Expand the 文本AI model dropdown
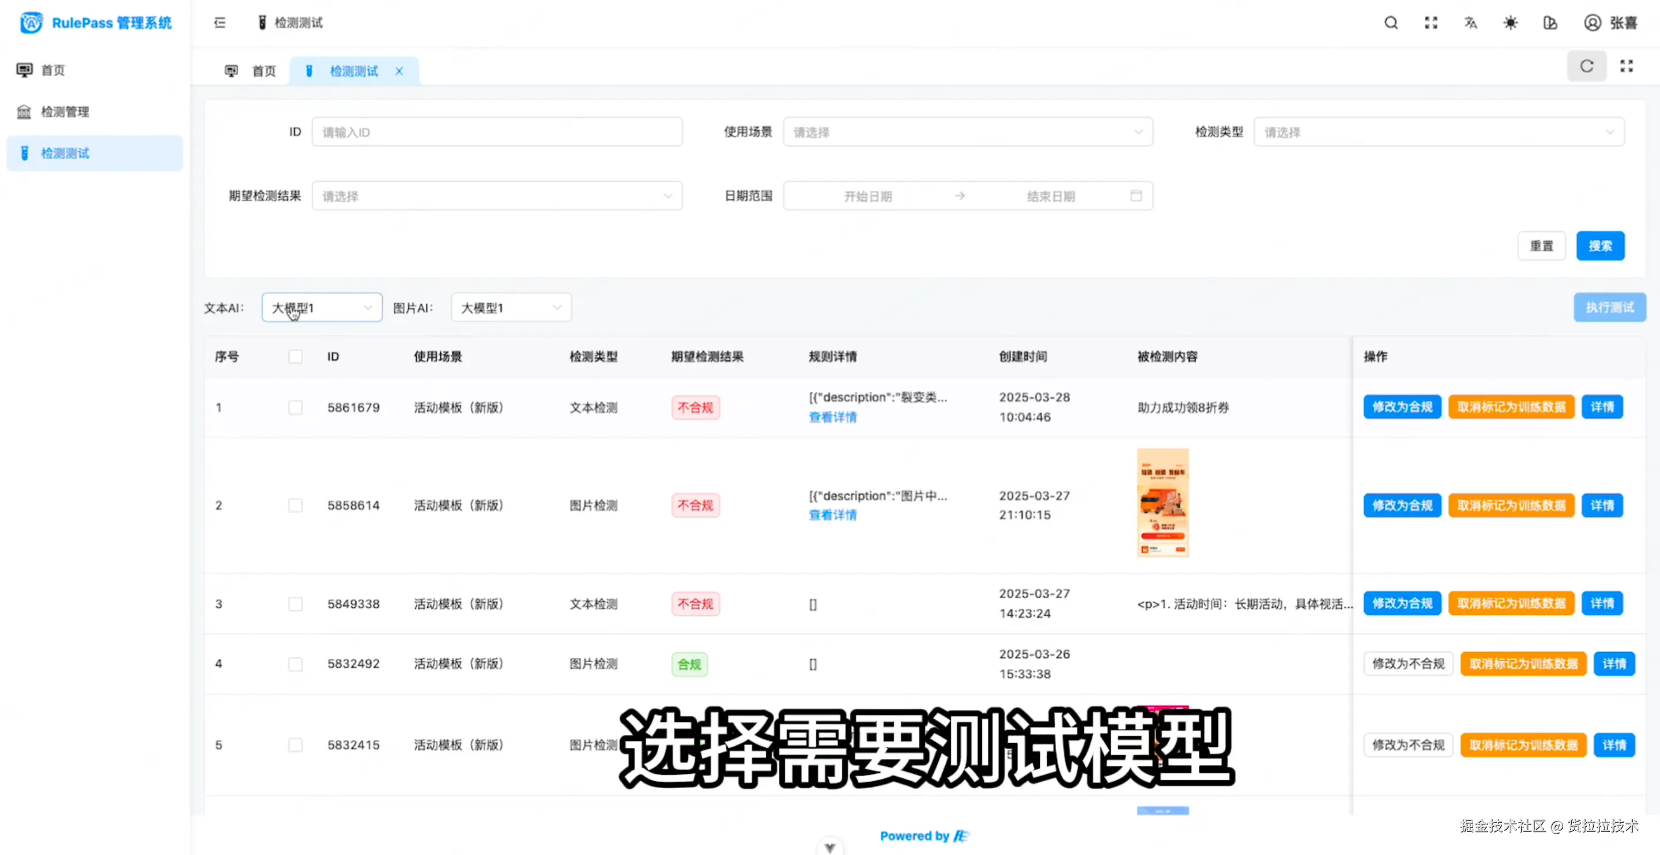The width and height of the screenshot is (1660, 855). pyautogui.click(x=322, y=308)
